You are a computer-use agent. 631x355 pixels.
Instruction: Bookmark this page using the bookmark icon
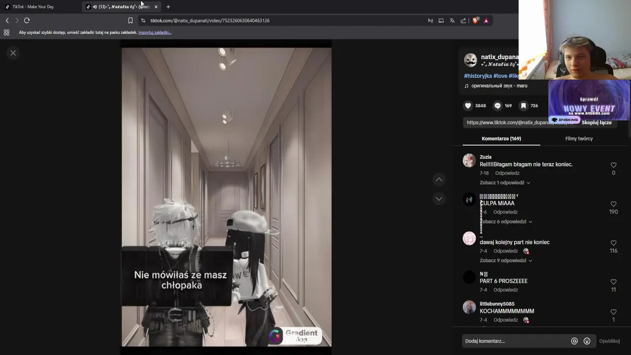(130, 21)
